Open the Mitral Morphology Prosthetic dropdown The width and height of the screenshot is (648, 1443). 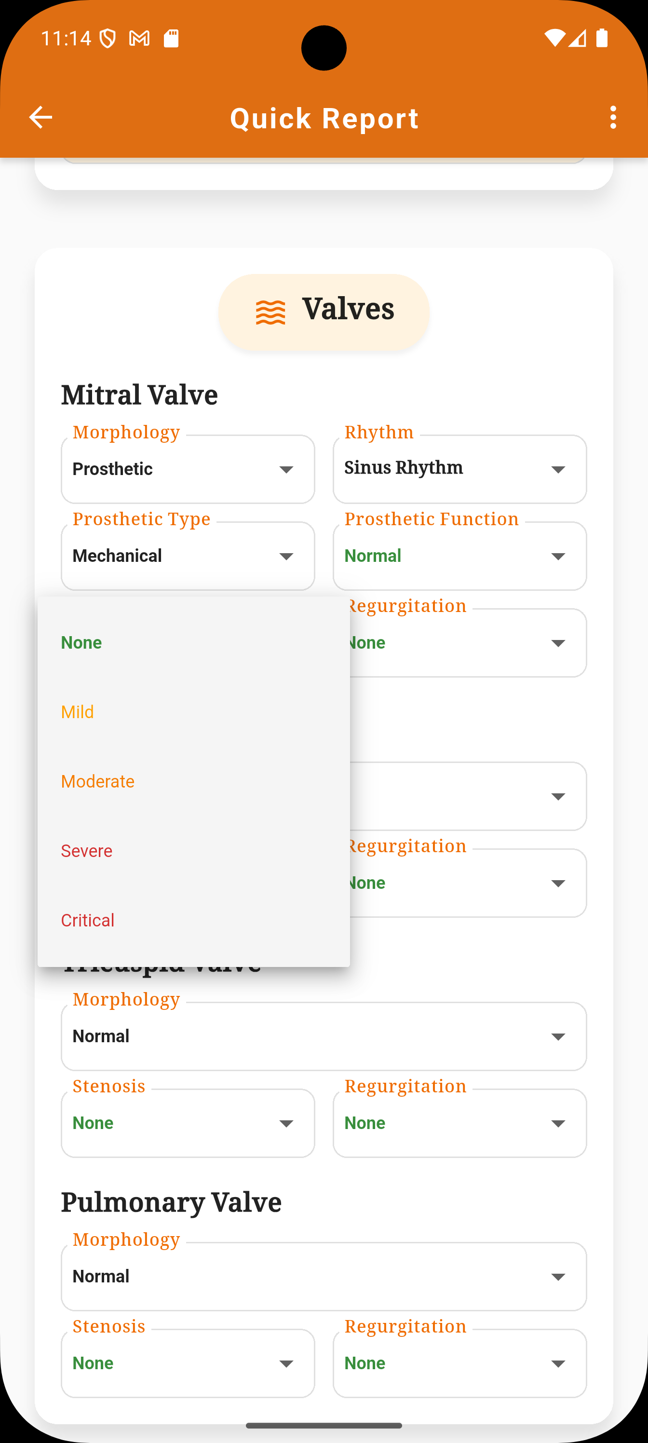(x=188, y=469)
